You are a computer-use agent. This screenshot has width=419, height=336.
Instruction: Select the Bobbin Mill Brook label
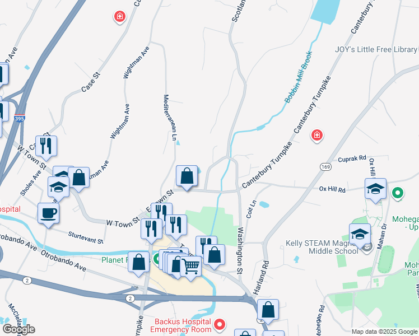pos(299,77)
